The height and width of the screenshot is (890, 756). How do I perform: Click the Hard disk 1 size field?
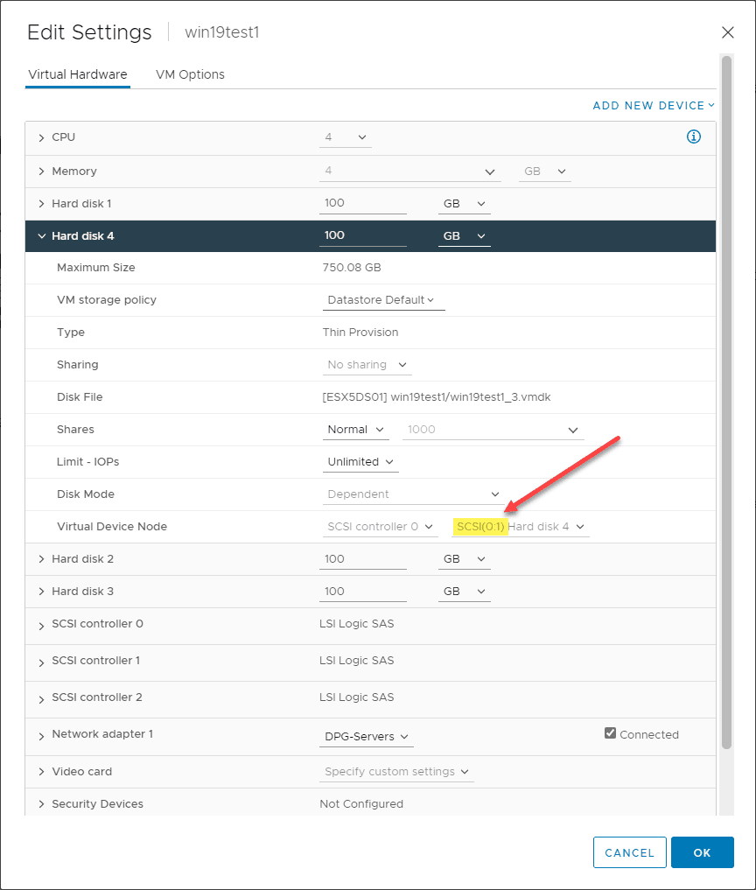362,203
